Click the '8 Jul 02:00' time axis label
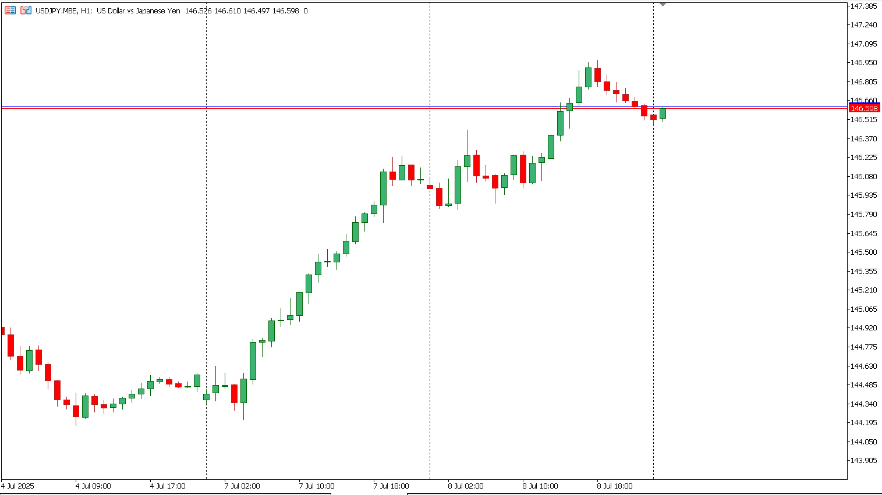Screen dimensions: 882x495 pyautogui.click(x=466, y=486)
